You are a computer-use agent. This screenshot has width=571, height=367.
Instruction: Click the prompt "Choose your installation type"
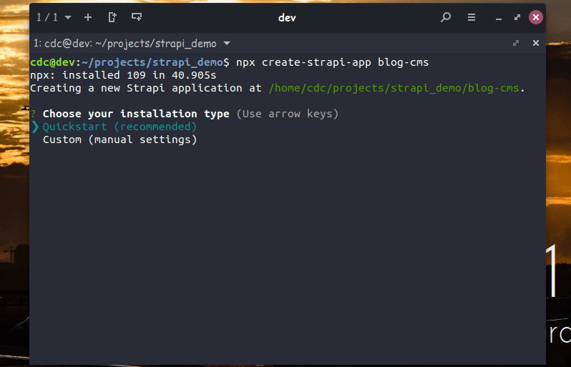click(x=136, y=114)
